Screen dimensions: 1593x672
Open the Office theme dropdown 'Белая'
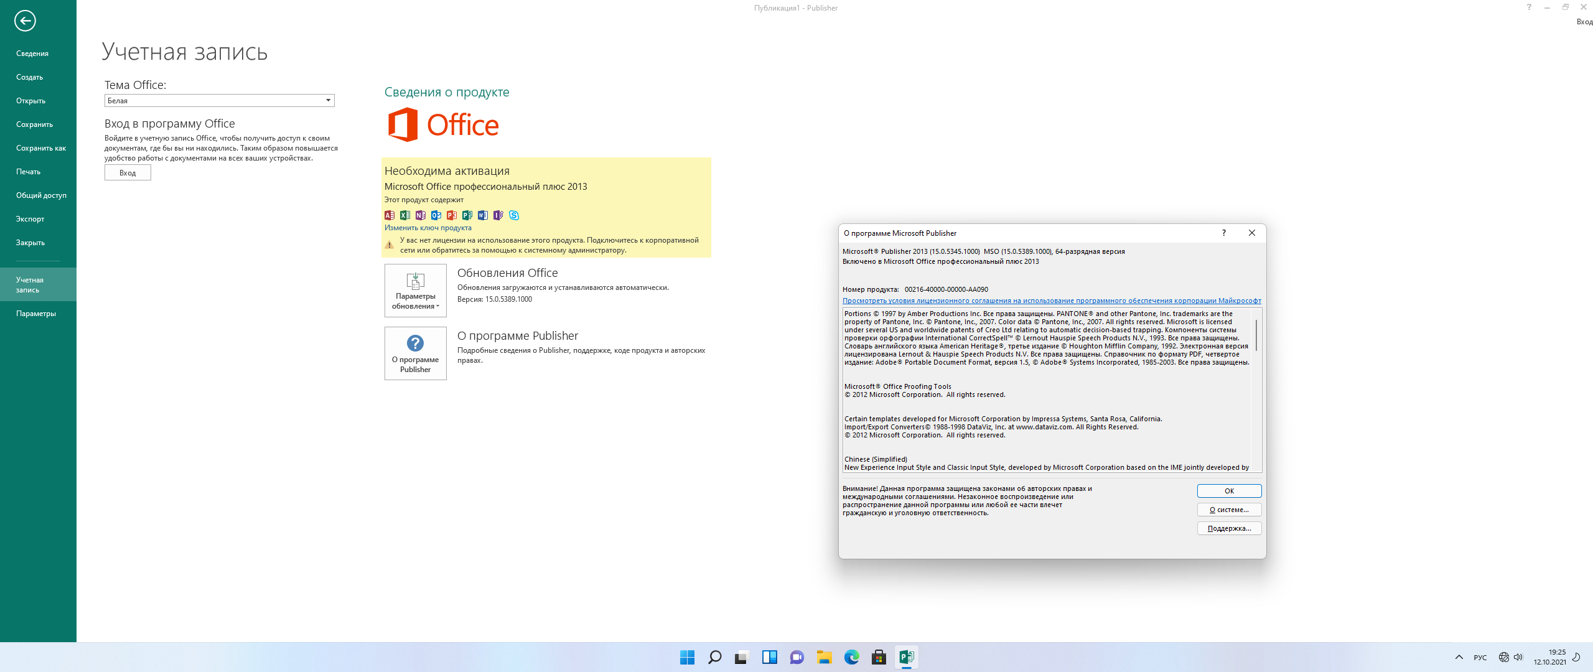click(x=219, y=100)
